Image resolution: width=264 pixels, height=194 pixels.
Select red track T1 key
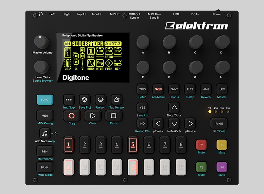pos(201,145)
